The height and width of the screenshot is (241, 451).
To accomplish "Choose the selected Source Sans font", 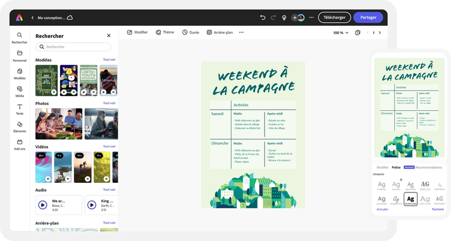I will click(x=411, y=199).
